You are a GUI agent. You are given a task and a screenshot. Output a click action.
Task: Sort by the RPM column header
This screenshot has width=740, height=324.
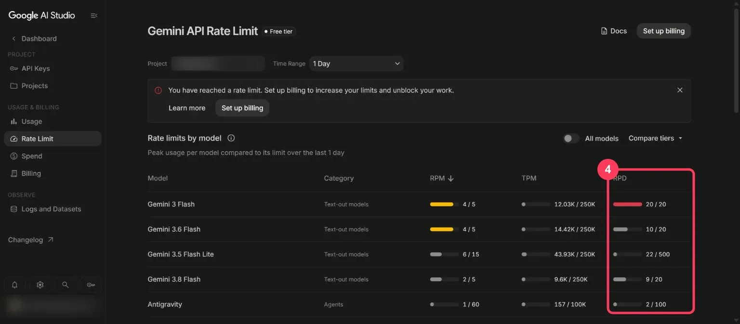442,178
